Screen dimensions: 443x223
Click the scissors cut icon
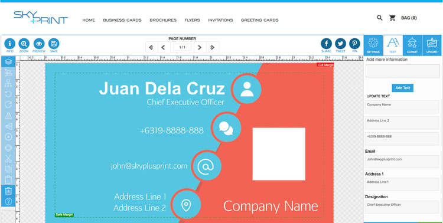click(8, 159)
